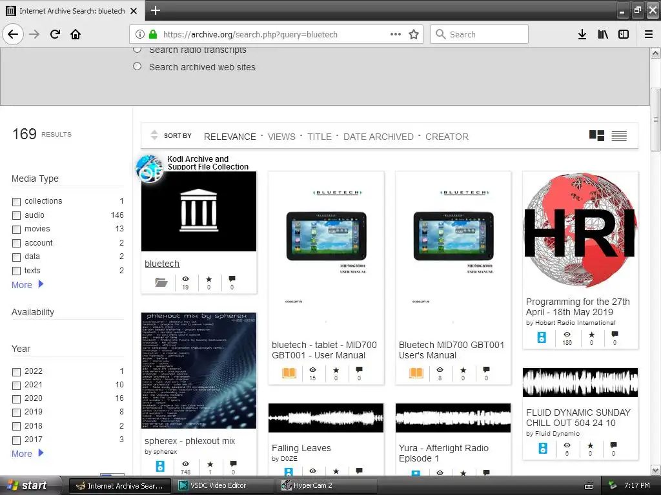Reload the page with the refresh icon

(55, 34)
